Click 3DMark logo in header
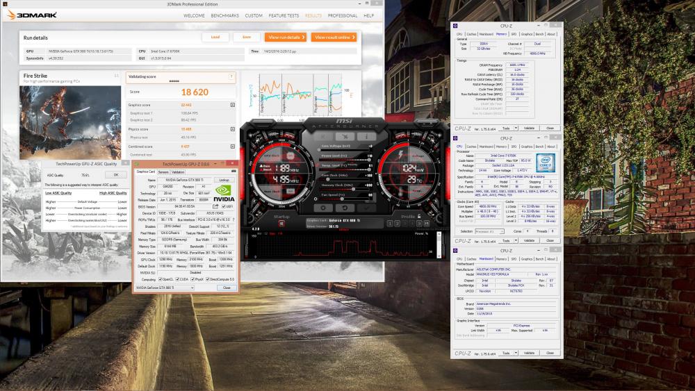 [32, 15]
